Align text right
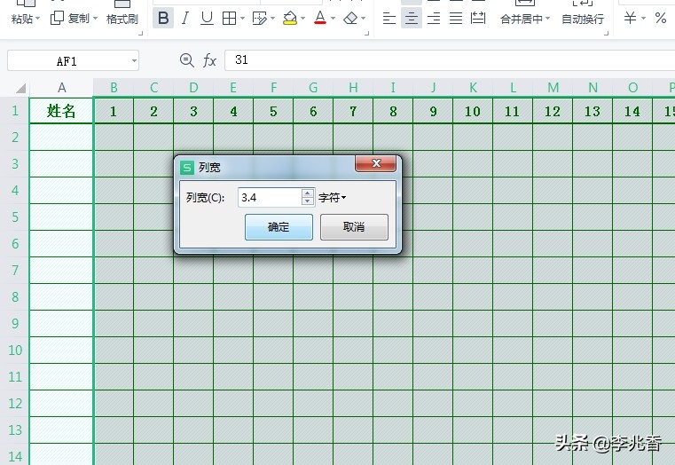Screen dimensions: 675x465 pos(434,18)
